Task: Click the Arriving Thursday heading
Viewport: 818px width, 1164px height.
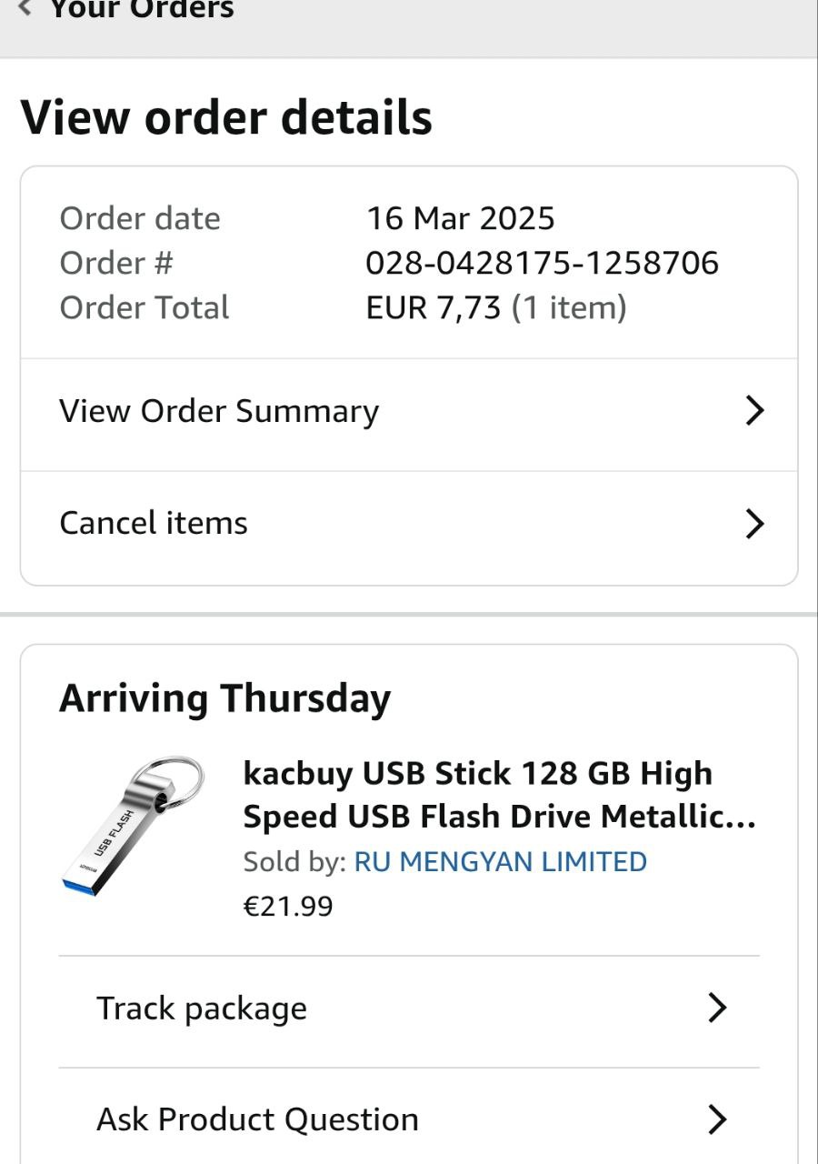Action: pos(224,698)
